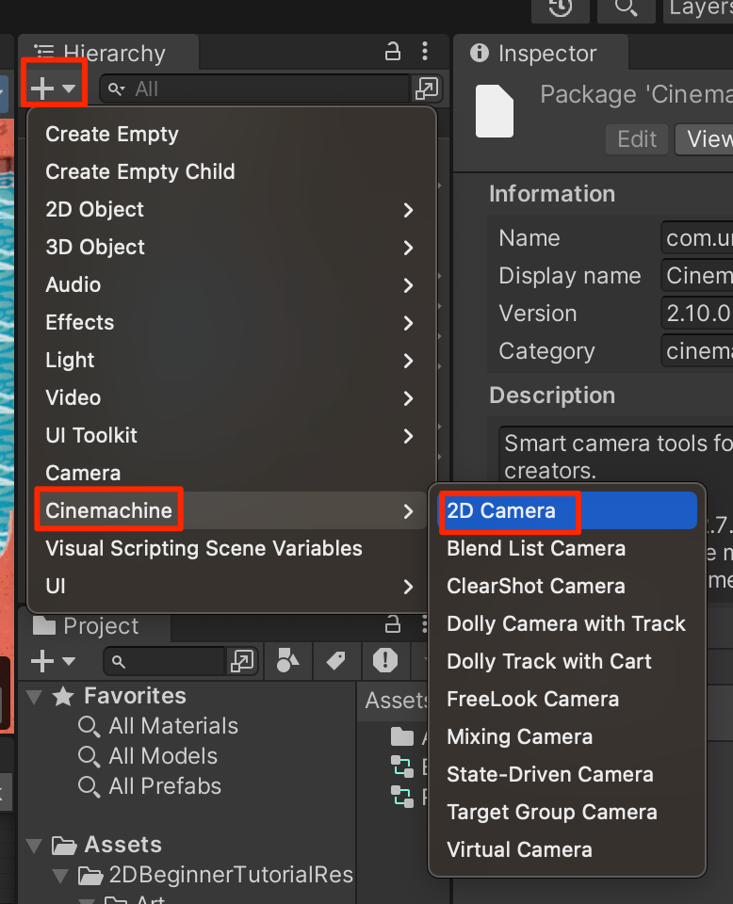Image resolution: width=733 pixels, height=904 pixels.
Task: Select the Assets root folder
Action: pyautogui.click(x=106, y=846)
